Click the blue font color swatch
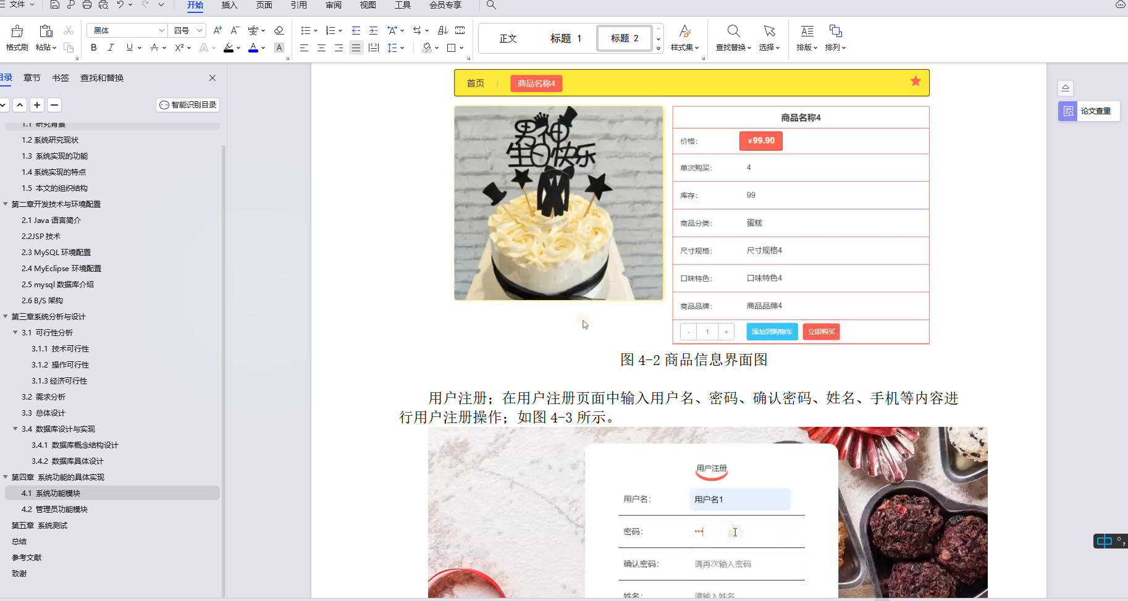Viewport: 1128px width, 601px height. click(x=253, y=48)
